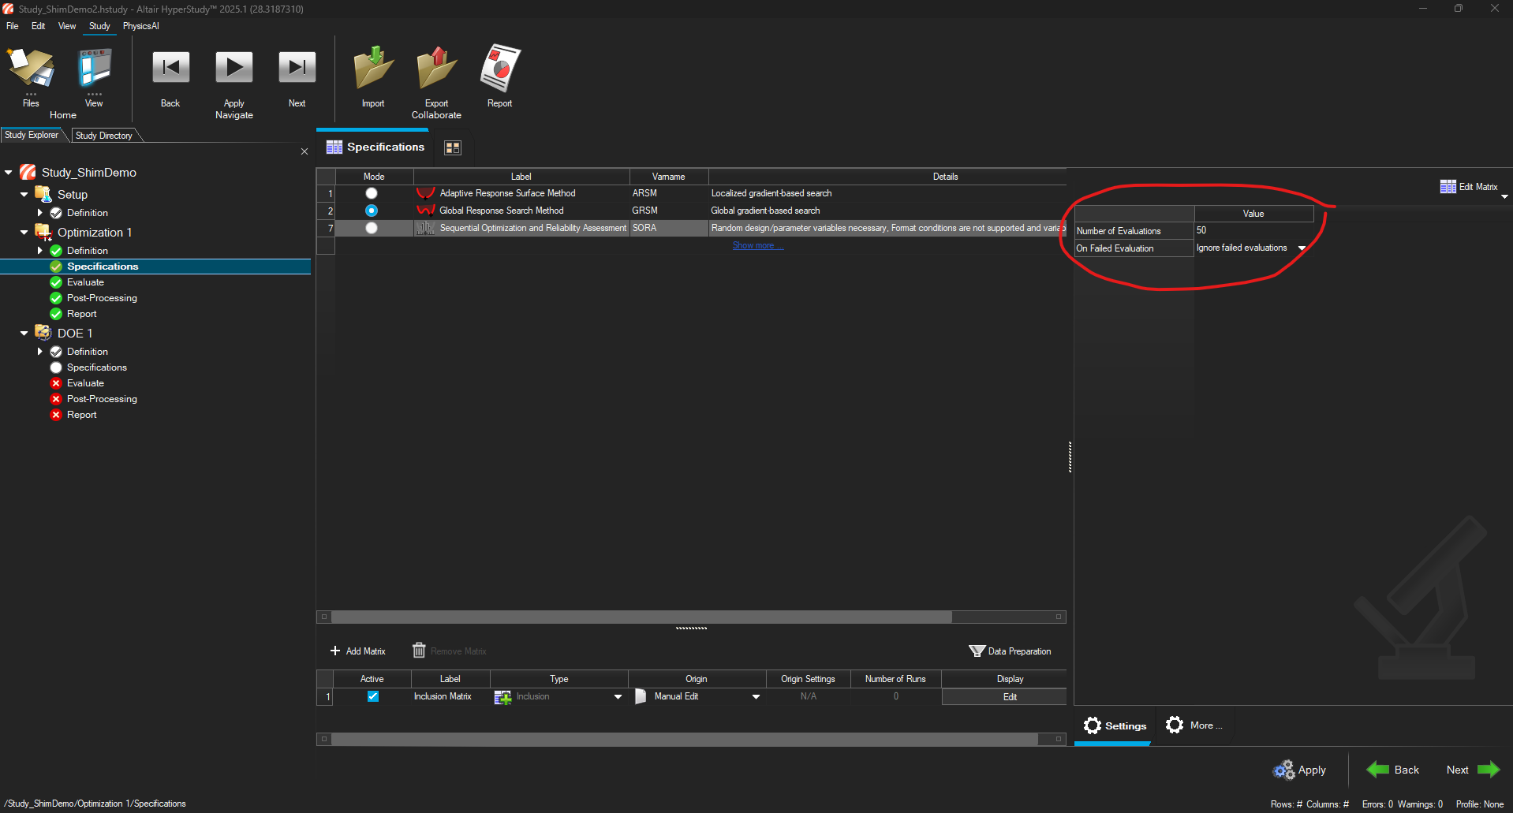Select the Setup node in tree
Image resolution: width=1513 pixels, height=813 pixels.
point(72,195)
